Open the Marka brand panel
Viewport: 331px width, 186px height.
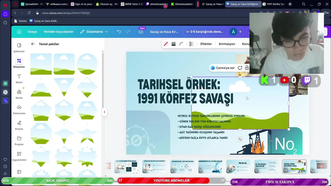coord(19,94)
